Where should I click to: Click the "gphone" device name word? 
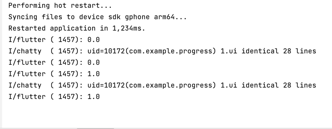(137, 17)
